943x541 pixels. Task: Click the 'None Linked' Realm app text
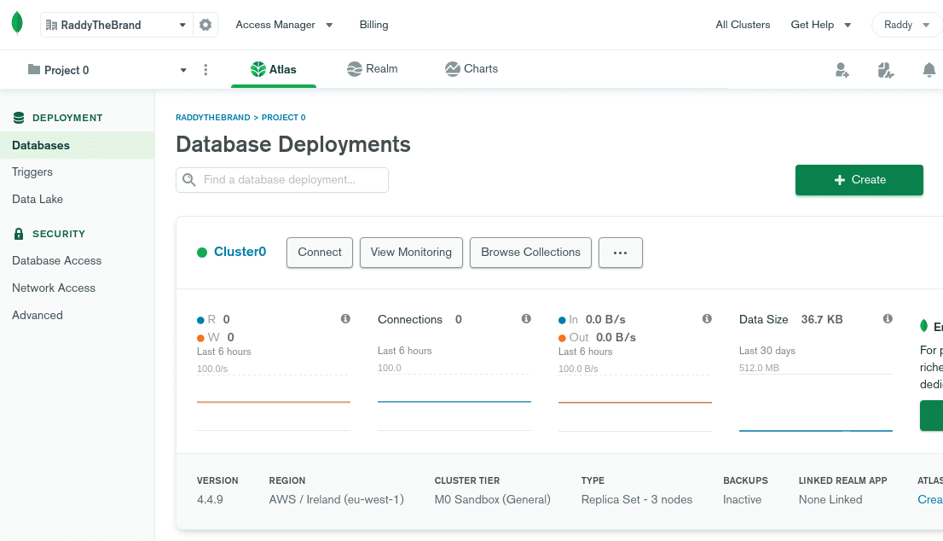click(830, 499)
